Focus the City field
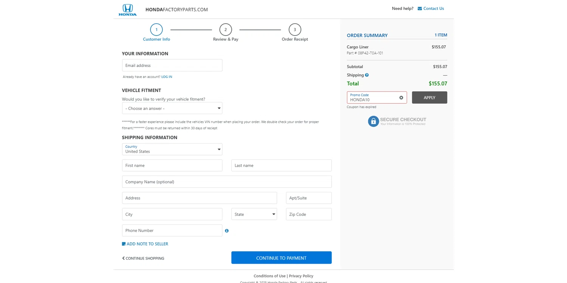This screenshot has height=283, width=567. [172, 214]
